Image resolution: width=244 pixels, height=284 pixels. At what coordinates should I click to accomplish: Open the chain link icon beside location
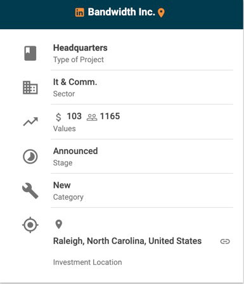point(225,241)
